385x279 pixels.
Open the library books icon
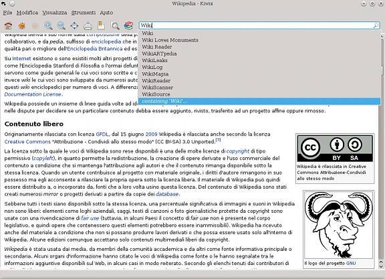(128, 25)
